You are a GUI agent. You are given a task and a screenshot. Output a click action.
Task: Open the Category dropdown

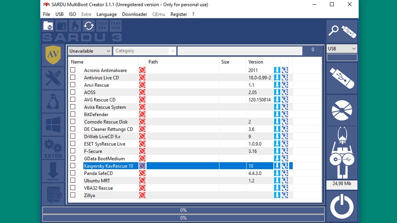[145, 51]
